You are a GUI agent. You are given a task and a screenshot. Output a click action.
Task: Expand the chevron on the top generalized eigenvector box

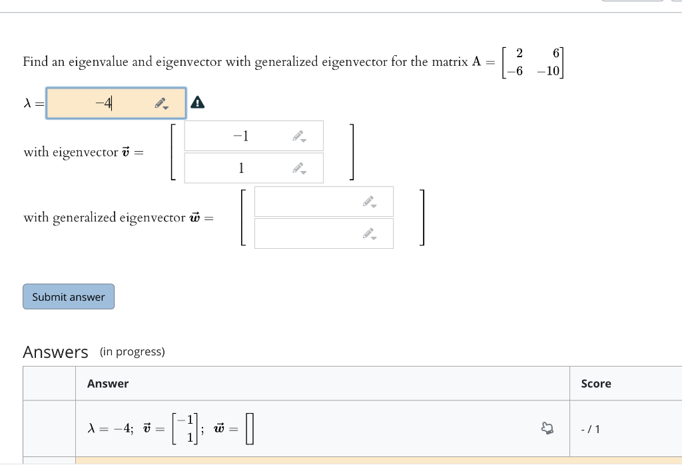[373, 206]
